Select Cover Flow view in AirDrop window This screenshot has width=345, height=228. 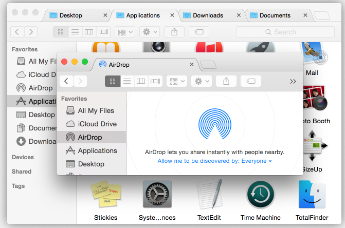(x=155, y=81)
